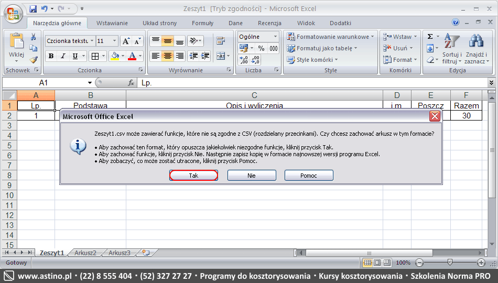Open the Formuły ribbon tab
Viewport: 498px width, 283px height.
coord(203,23)
